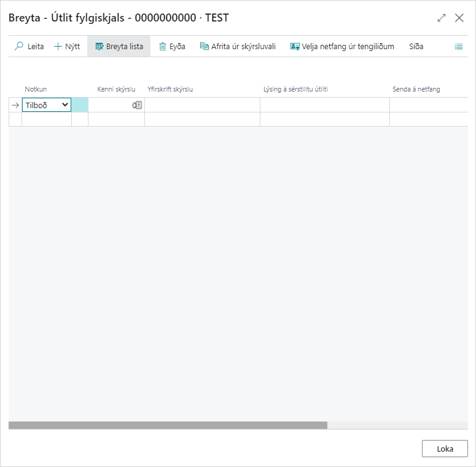
Task: Click the Nýtt plus icon
Action: (58, 46)
